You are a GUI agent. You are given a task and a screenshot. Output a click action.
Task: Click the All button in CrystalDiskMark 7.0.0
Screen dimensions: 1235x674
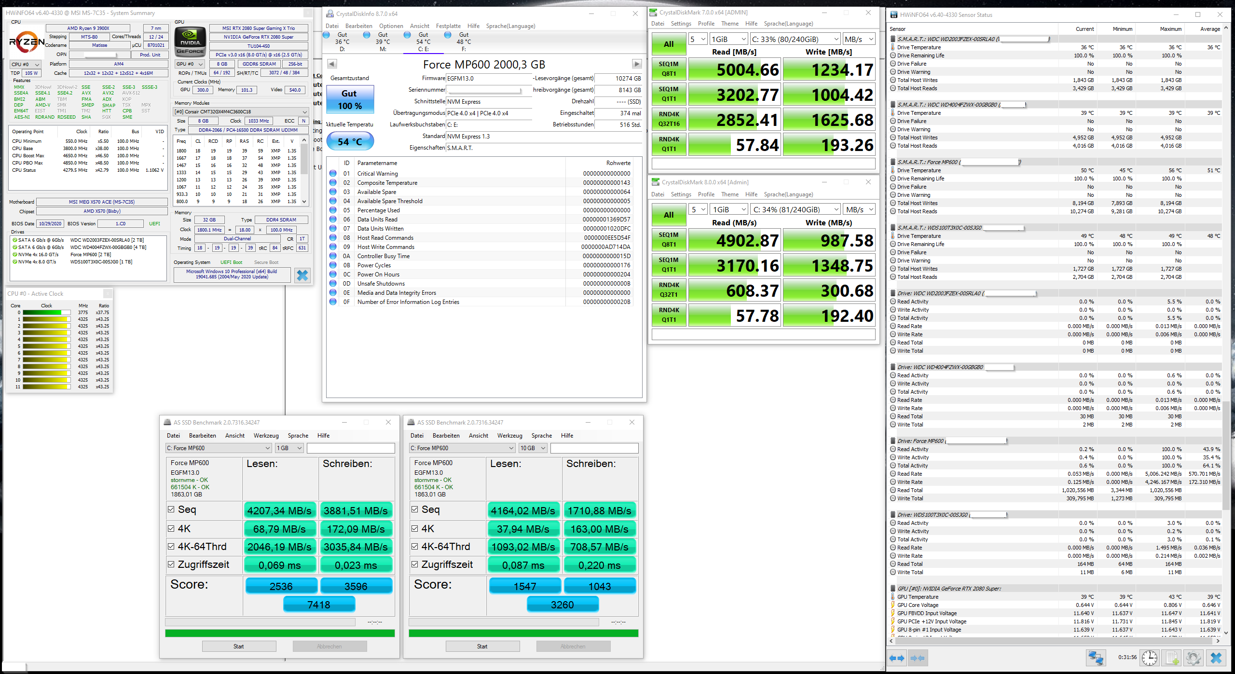(669, 44)
